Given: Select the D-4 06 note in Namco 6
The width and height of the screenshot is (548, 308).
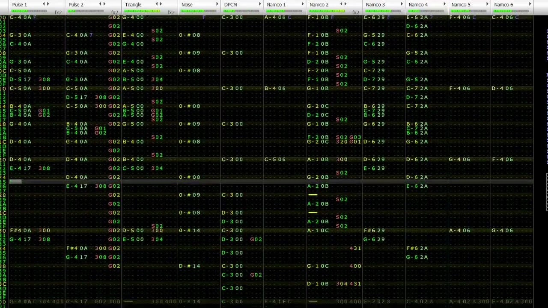Looking at the screenshot, I should tap(503, 89).
